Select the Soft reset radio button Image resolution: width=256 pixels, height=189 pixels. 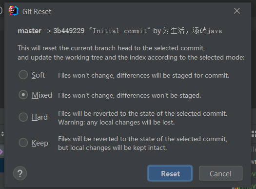pos(23,75)
